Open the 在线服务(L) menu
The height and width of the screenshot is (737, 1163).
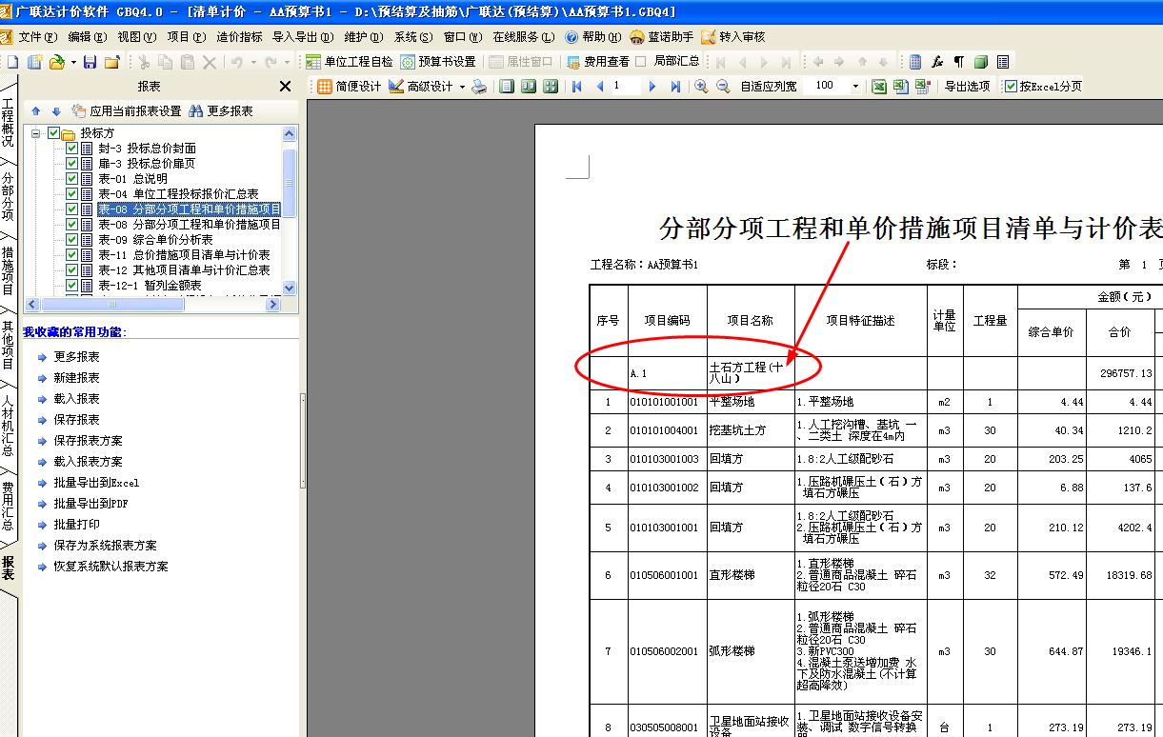tap(523, 37)
